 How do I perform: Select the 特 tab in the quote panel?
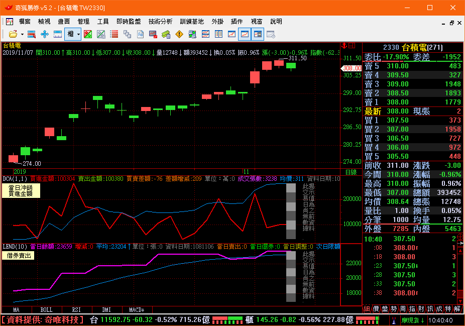[x=448, y=309]
